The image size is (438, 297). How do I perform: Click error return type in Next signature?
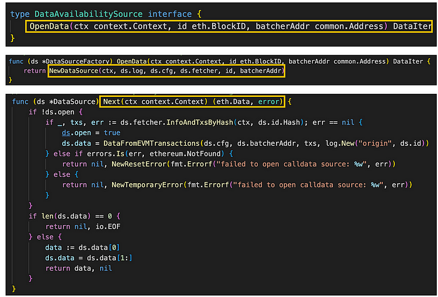click(268, 101)
